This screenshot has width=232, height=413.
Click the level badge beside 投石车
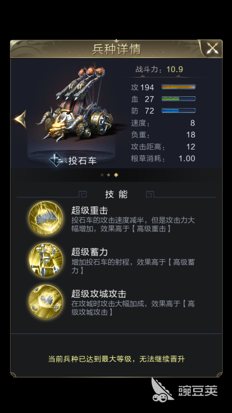[x=56, y=160]
